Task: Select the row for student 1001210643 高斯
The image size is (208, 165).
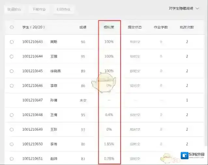Action: tap(12, 42)
